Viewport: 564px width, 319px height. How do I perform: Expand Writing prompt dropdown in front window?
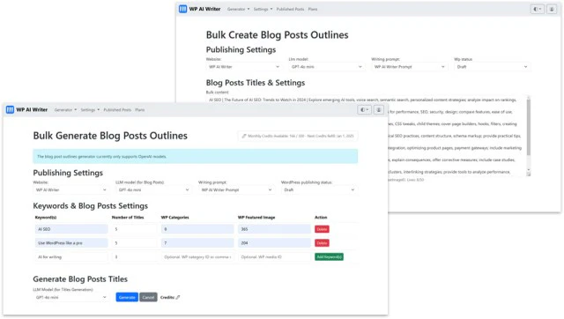236,189
